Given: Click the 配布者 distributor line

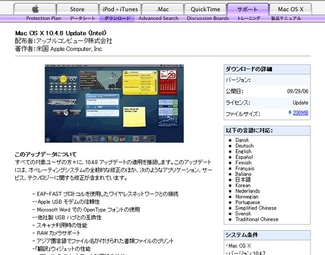Looking at the screenshot, I should click(63, 41).
